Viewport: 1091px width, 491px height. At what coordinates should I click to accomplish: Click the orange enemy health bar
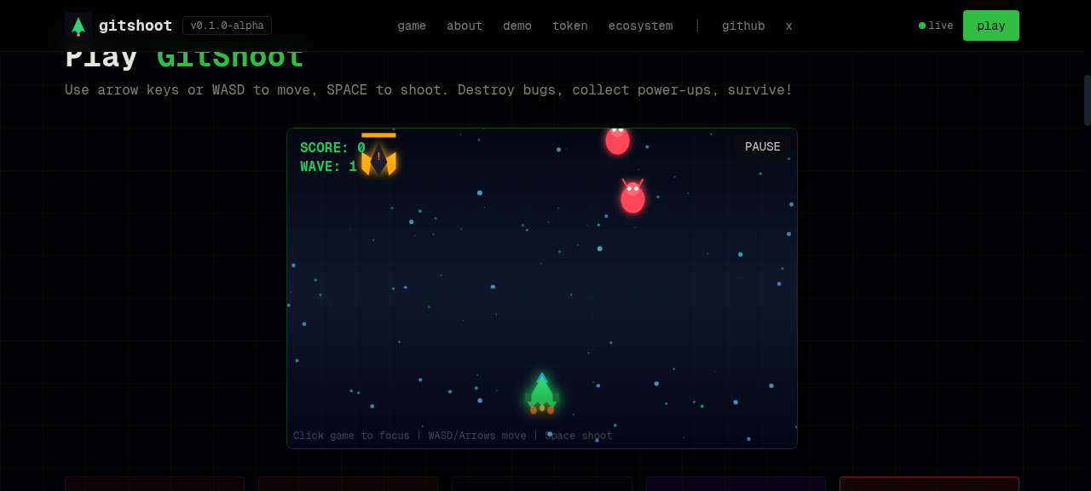point(378,134)
